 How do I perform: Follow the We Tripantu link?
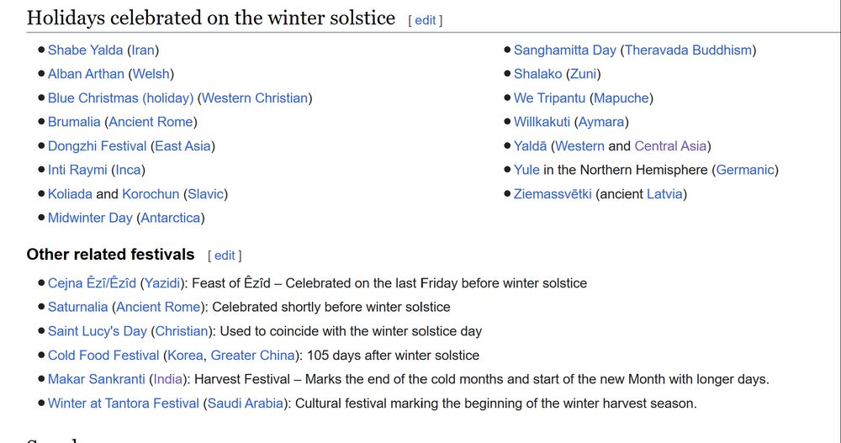(549, 98)
